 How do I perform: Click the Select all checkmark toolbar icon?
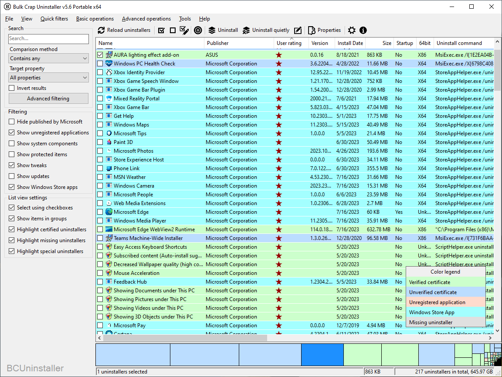pos(161,30)
